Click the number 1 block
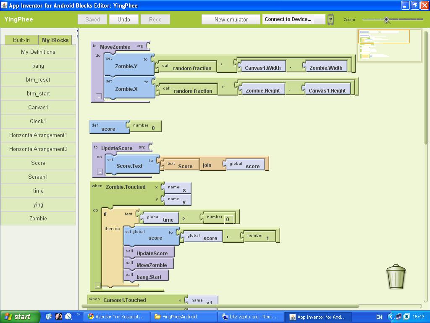The height and width of the screenshot is (323, 430). [258, 236]
